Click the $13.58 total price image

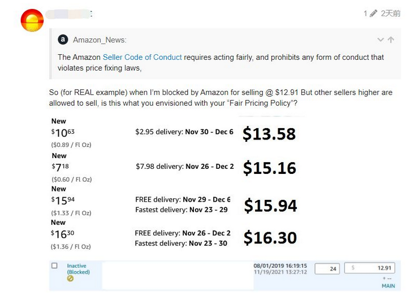tap(269, 134)
